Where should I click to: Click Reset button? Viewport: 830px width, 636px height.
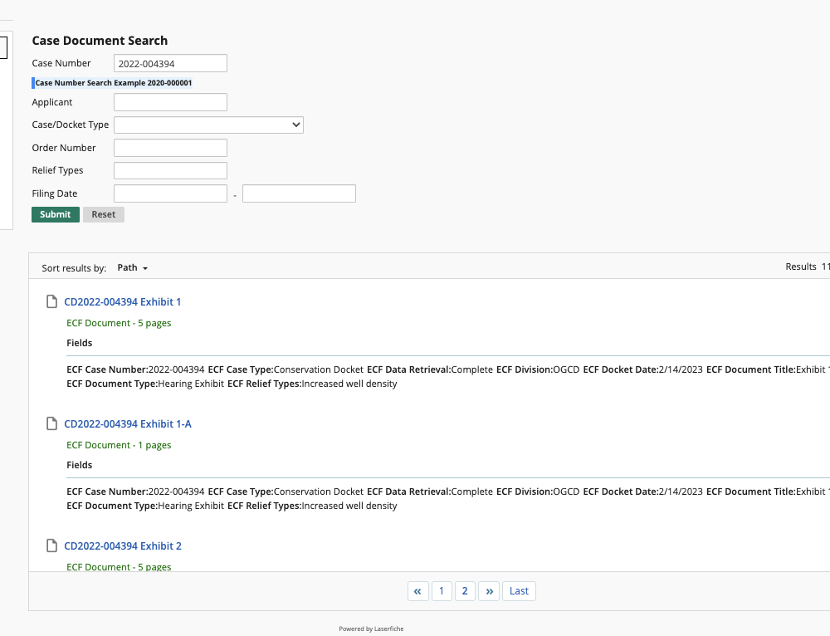click(104, 214)
